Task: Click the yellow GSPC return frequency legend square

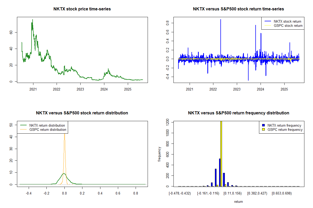Action: [264, 129]
